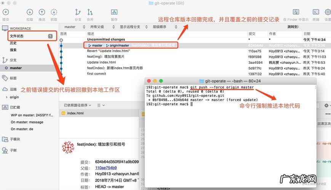Click the Fetch (抓取) toolbar icon
The image size is (331, 190).
pyautogui.click(x=54, y=12)
